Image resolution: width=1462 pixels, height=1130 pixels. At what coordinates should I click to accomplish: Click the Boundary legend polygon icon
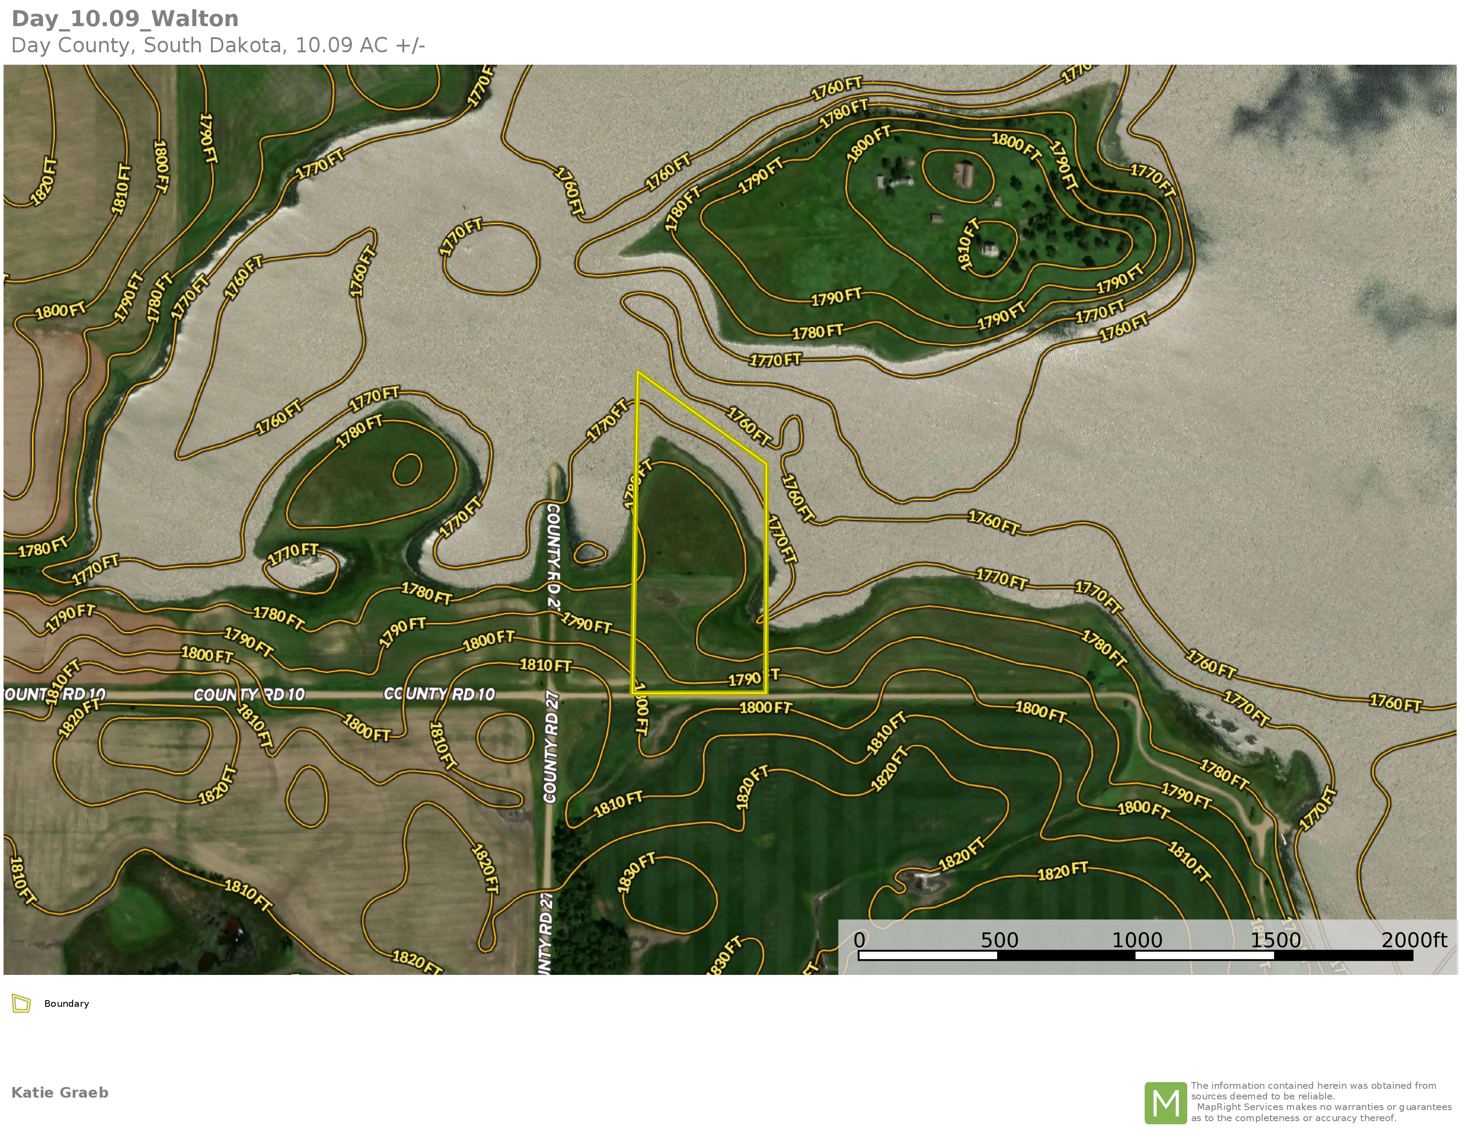[21, 1003]
